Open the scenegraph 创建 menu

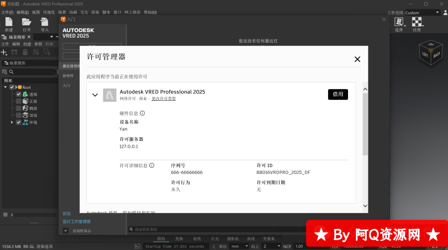[27, 44]
